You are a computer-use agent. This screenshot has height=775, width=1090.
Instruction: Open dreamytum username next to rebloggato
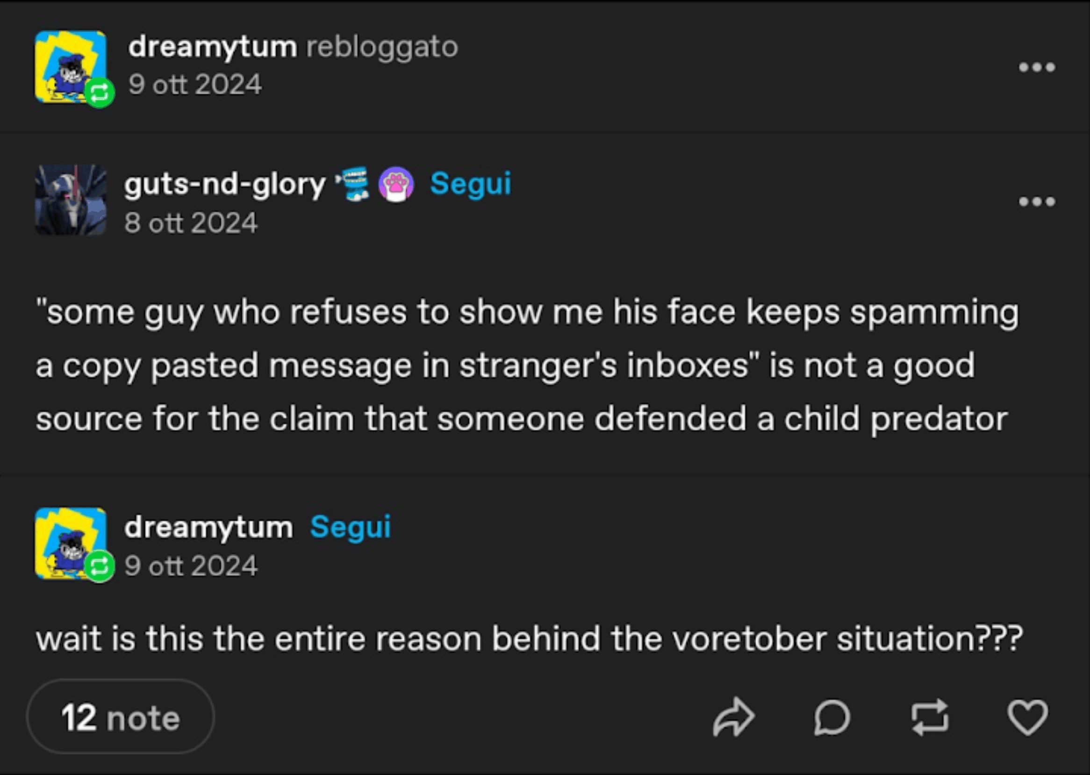212,47
